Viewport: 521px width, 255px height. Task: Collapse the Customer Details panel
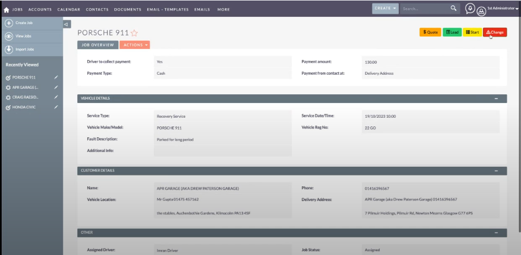496,171
